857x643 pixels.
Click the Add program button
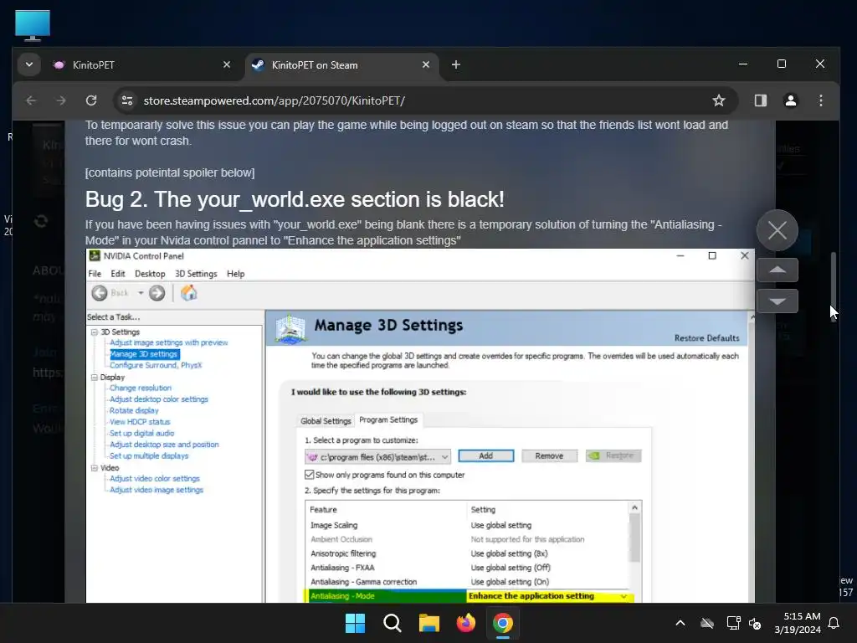pos(486,456)
